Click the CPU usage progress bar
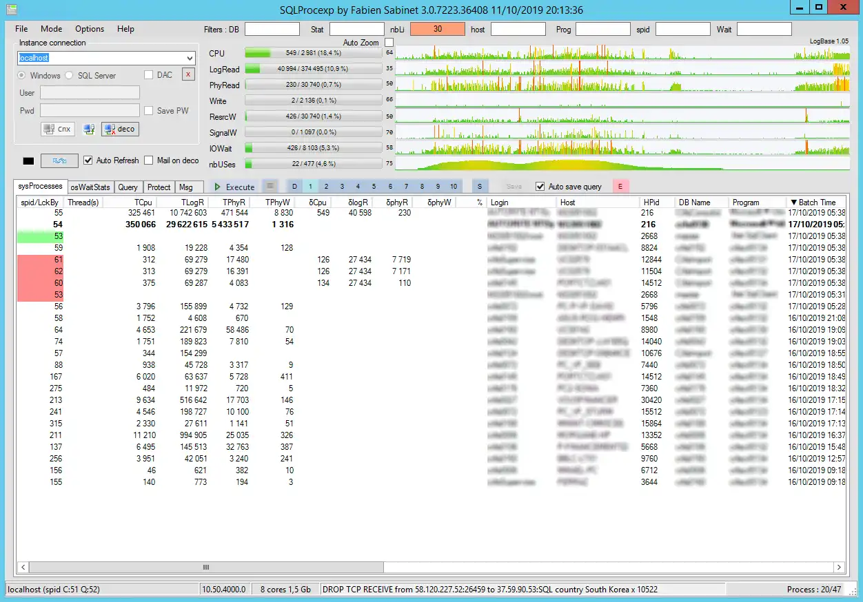 313,53
